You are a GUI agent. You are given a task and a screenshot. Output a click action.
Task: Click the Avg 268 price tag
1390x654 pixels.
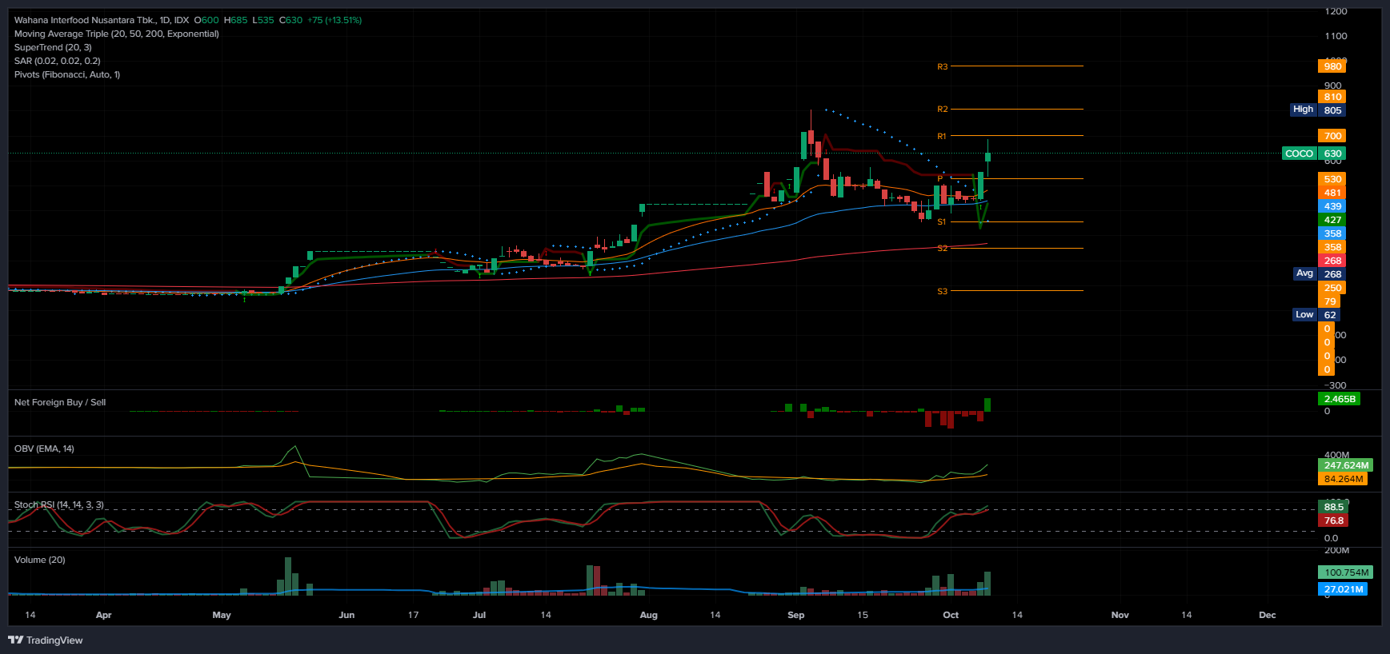coord(1318,273)
